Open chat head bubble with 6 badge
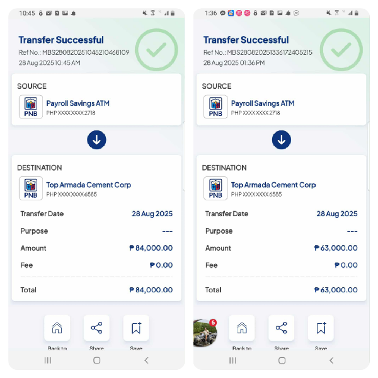This screenshot has height=378, width=378. 205,332
